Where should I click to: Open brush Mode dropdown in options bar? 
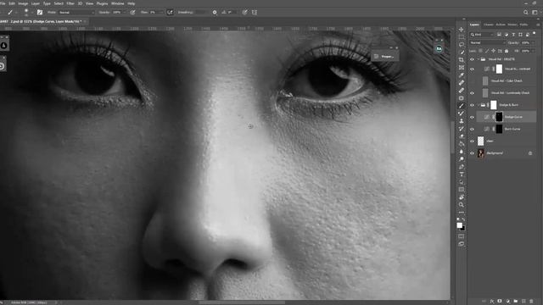(x=76, y=12)
